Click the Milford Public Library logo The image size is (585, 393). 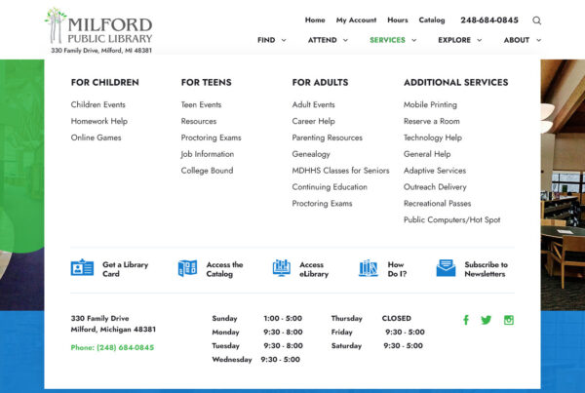click(98, 26)
